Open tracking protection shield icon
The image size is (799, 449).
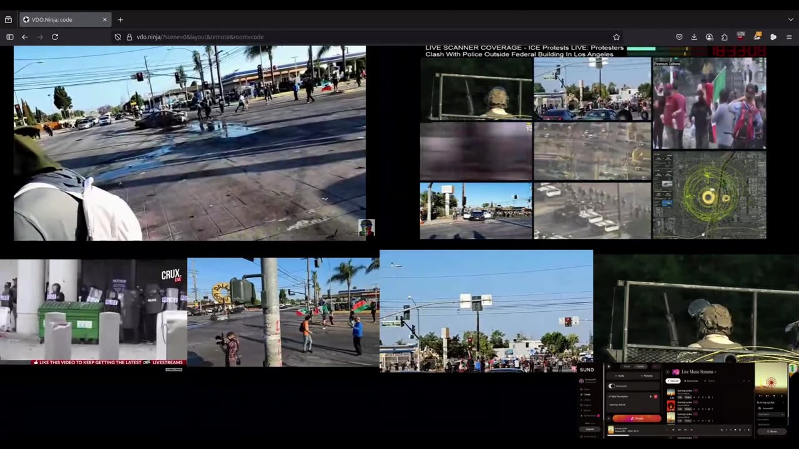pos(117,37)
